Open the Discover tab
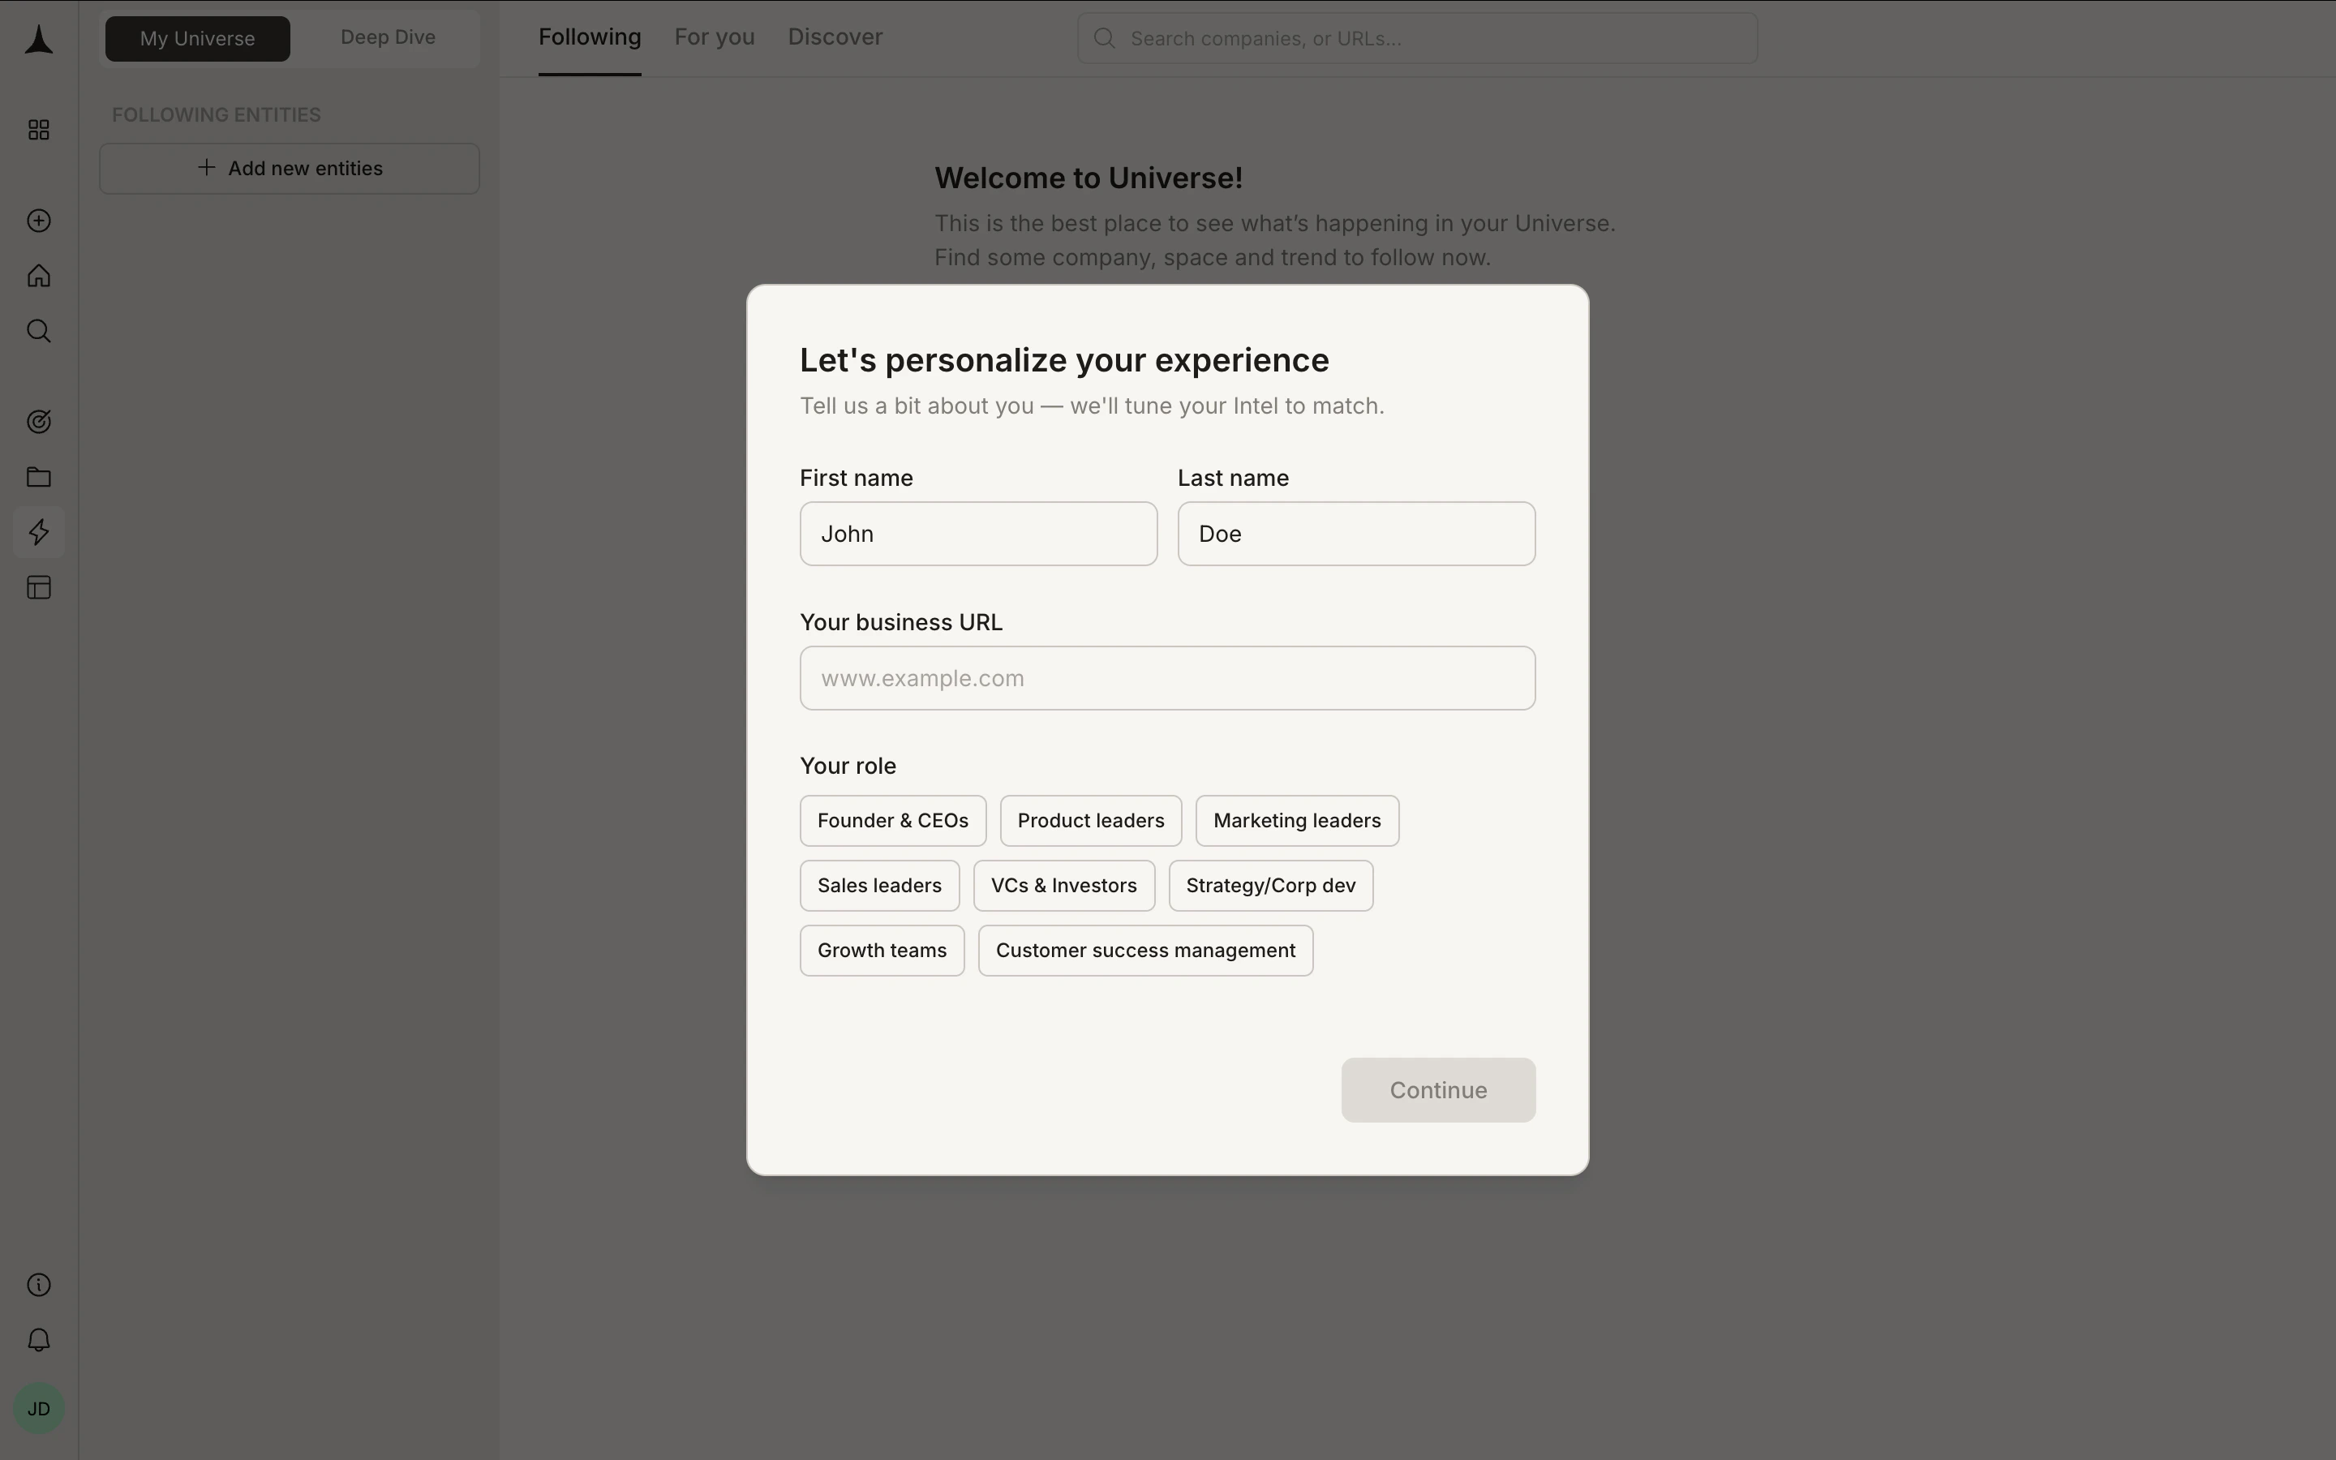This screenshot has height=1460, width=2336. click(835, 37)
